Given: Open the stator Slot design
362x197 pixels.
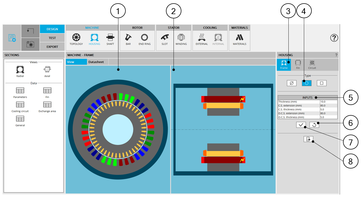Looking at the screenshot, I should pyautogui.click(x=165, y=39).
